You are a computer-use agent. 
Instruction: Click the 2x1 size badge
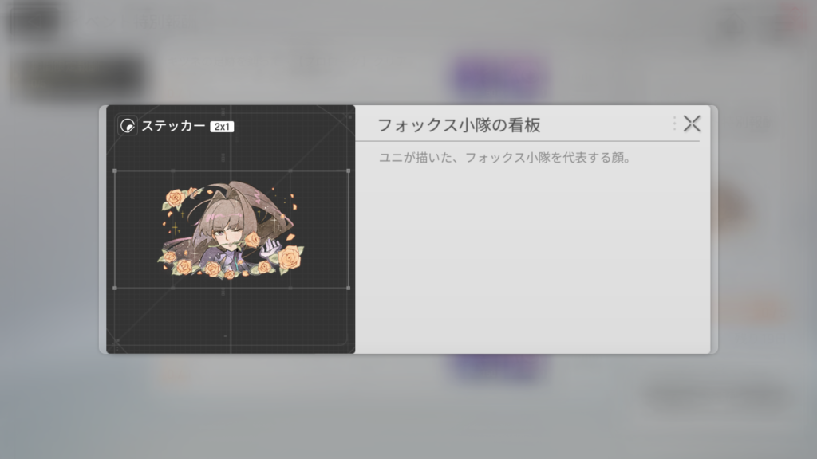coord(222,127)
